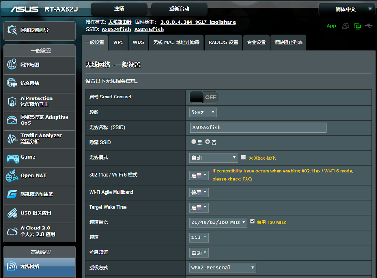Viewport: 377px width, 278px height.
Task: Click the 无线路由器 operation mode link
Action: [120, 22]
